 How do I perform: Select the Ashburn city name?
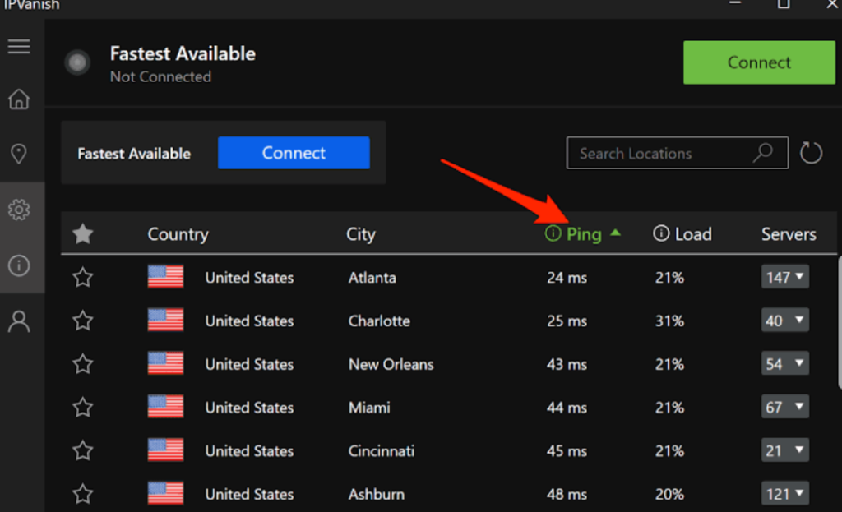pos(377,494)
